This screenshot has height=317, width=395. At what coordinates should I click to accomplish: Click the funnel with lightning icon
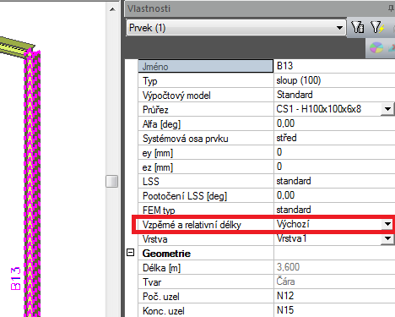coord(377,27)
